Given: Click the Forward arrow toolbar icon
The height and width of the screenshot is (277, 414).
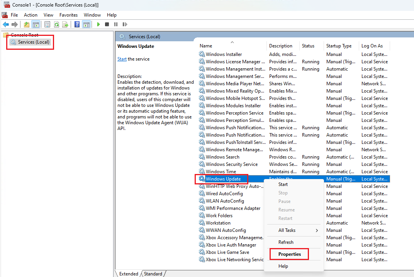Looking at the screenshot, I should 15,25.
